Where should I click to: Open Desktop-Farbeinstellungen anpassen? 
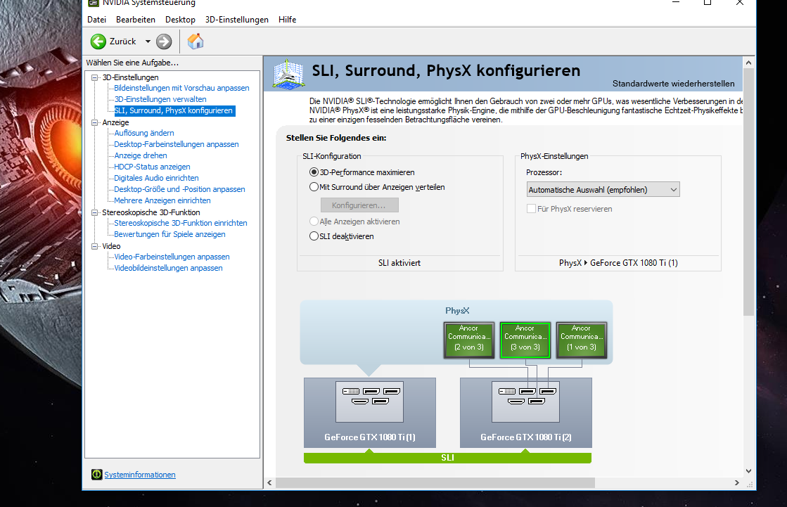(x=176, y=144)
